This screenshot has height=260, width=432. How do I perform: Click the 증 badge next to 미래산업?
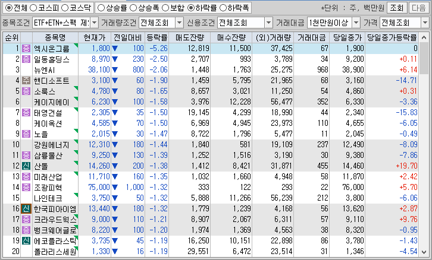coord(26,177)
